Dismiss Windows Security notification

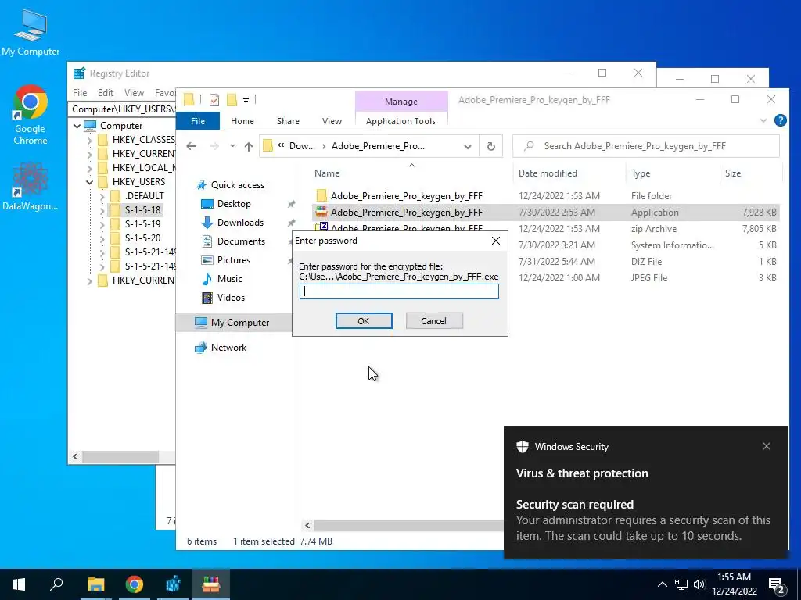(x=767, y=446)
